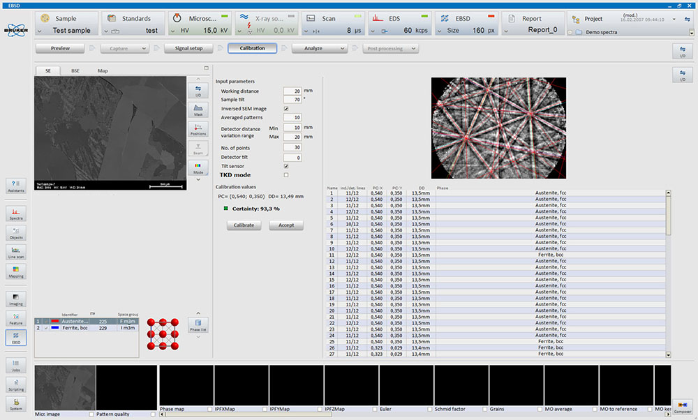Open the Mapping module icon
Image resolution: width=698 pixels, height=420 pixels.
click(x=15, y=271)
